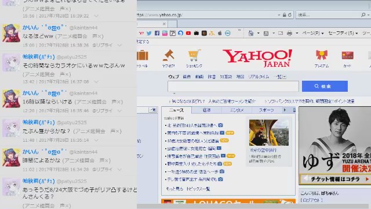Open address bar URL history dropdown
Screen dimensions: 371x209
(279, 15)
